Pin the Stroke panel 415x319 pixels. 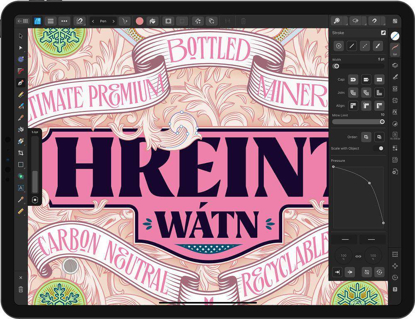[x=383, y=32]
